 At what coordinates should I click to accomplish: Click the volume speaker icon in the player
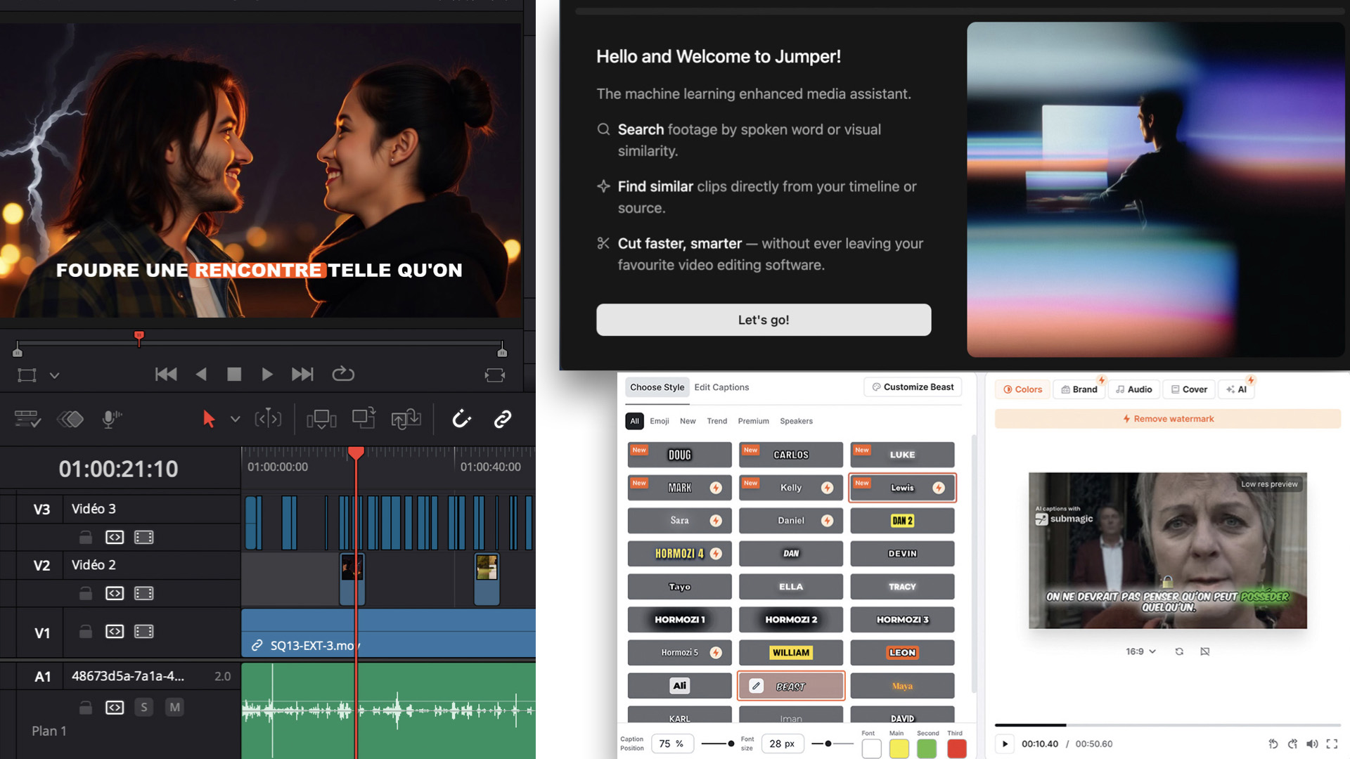tap(1312, 744)
